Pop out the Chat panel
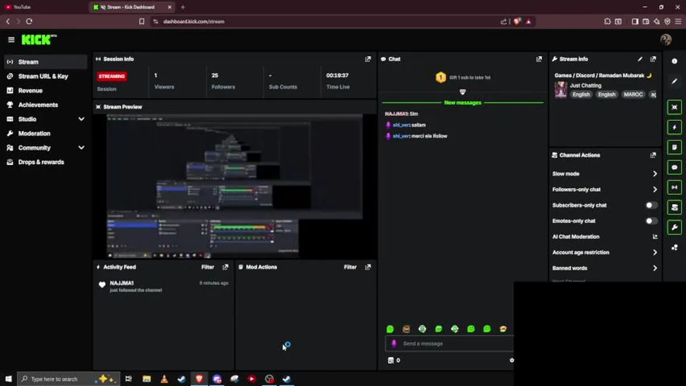The width and height of the screenshot is (686, 386). click(539, 59)
